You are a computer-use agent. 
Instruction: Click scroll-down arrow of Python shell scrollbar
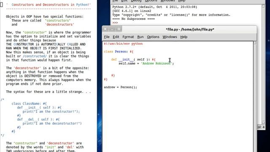263,122
